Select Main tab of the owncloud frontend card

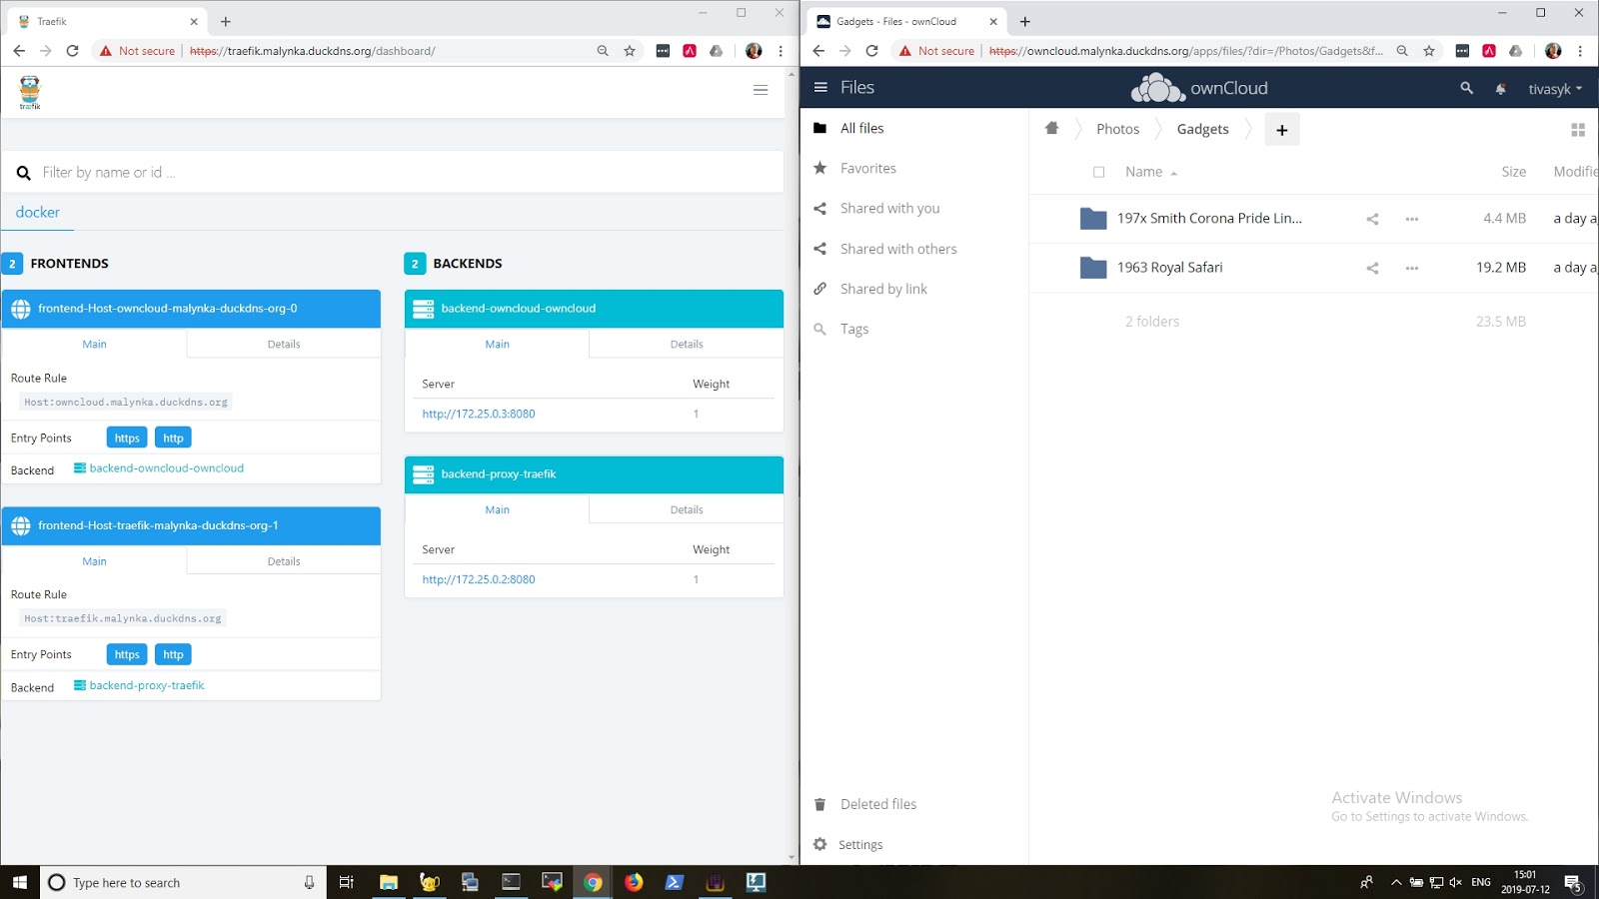point(94,344)
